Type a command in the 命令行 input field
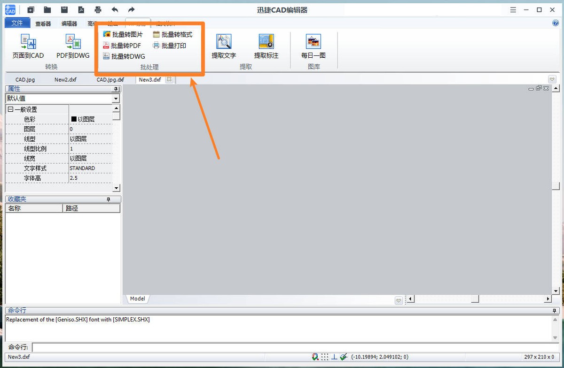Screen dimensions: 564x368 [x=188, y=347]
